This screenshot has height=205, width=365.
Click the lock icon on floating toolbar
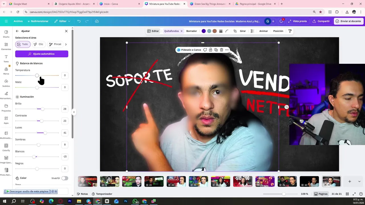coord(210,50)
